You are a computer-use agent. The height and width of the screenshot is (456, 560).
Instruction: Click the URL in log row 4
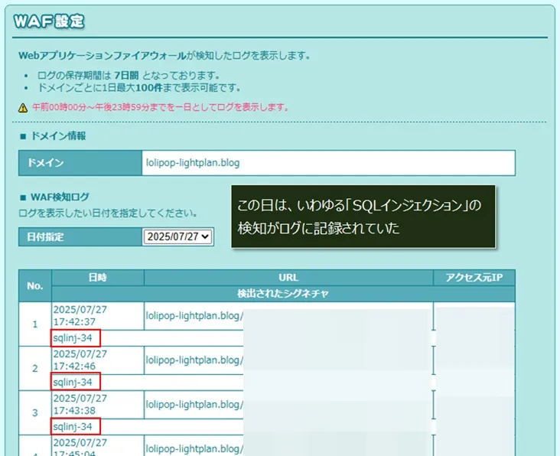pyautogui.click(x=194, y=448)
